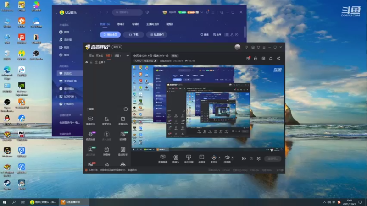Expand microphone options arrow
Image resolution: width=367 pixels, height=206 pixels.
point(219,158)
